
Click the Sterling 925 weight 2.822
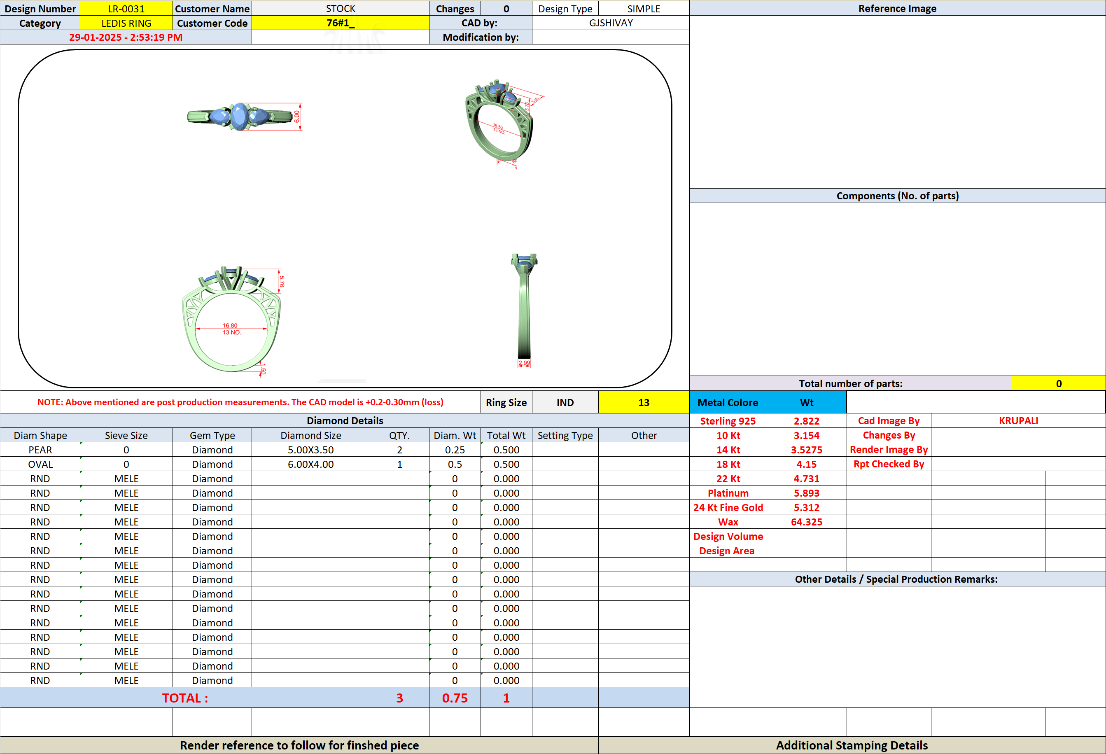(x=806, y=421)
